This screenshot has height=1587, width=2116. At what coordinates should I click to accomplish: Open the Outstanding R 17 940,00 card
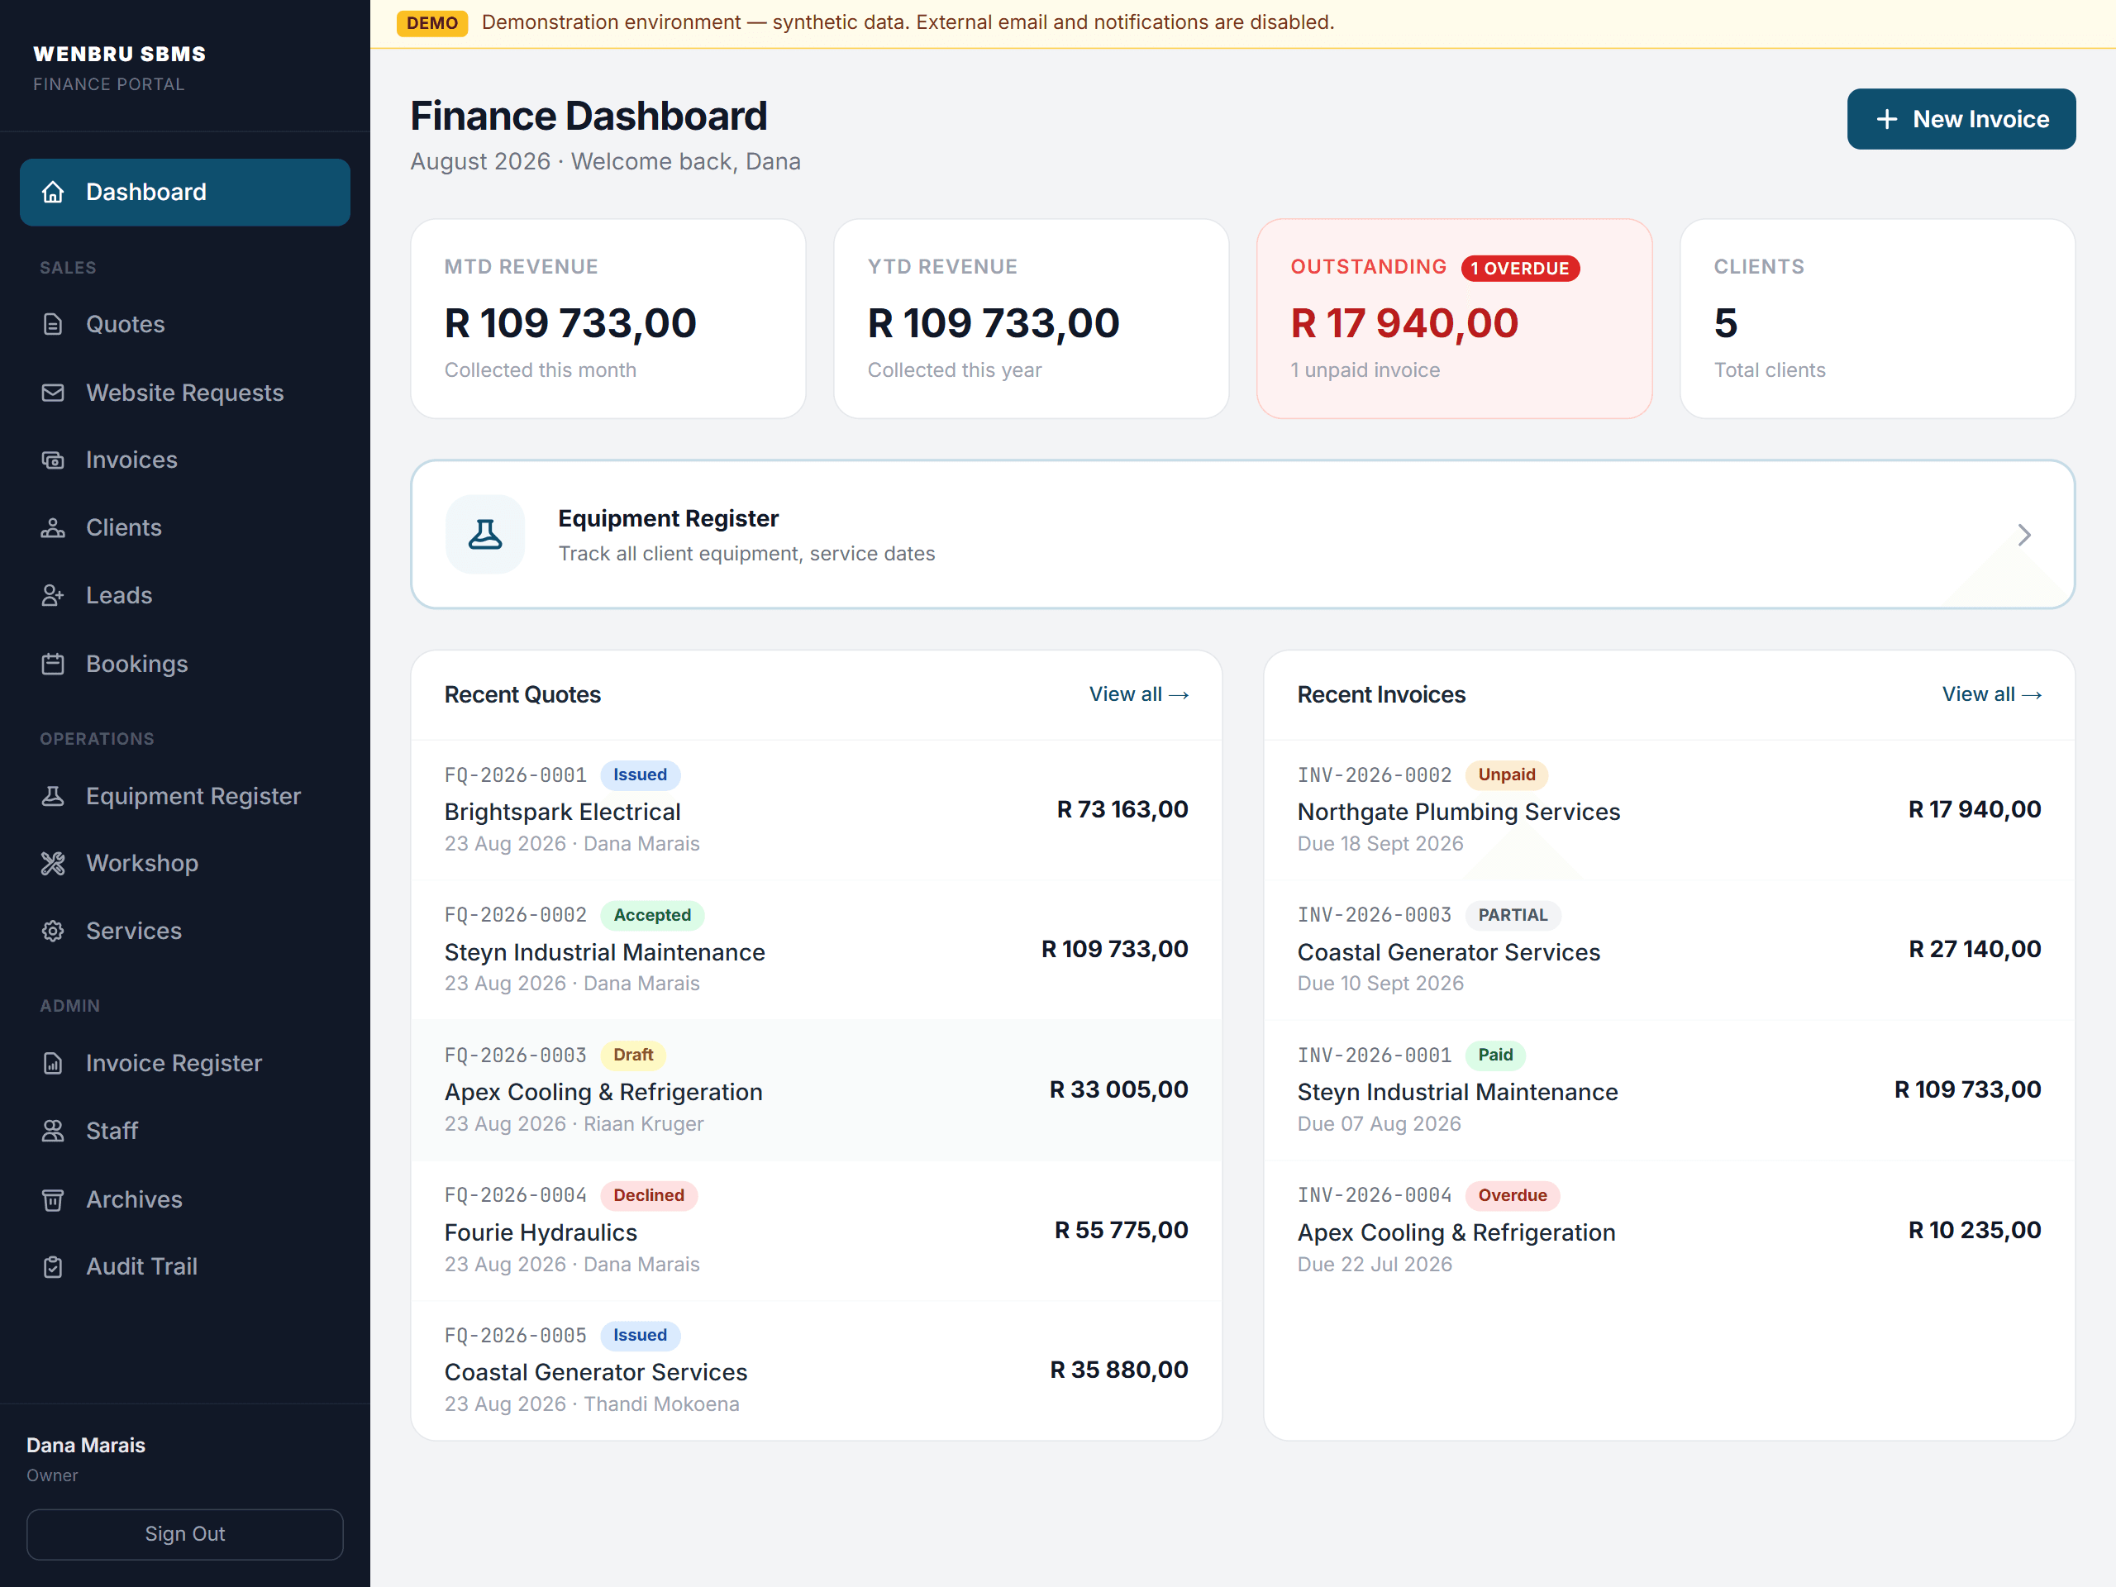tap(1454, 318)
